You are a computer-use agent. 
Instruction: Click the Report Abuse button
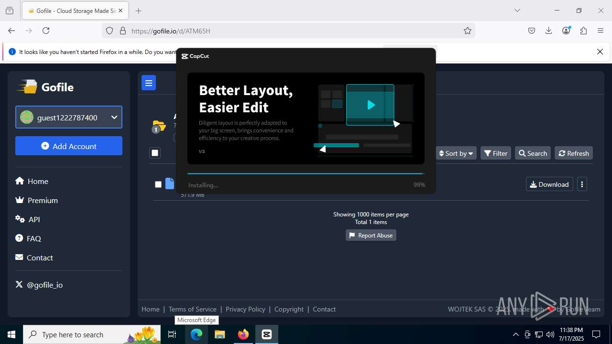(x=371, y=236)
